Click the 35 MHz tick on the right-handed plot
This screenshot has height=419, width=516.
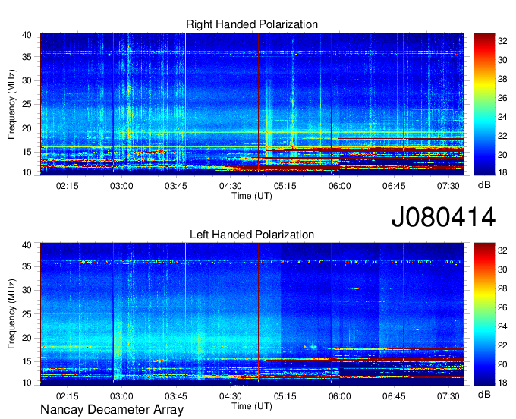tap(27, 57)
